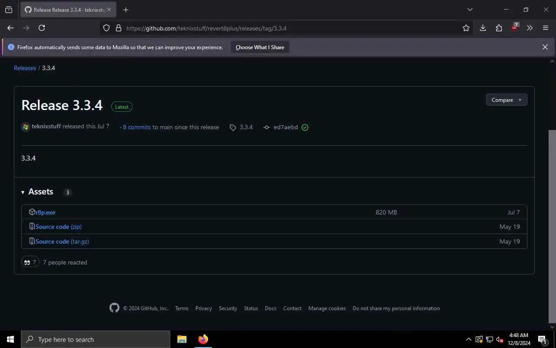This screenshot has width=556, height=348.
Task: View the 8 commits link
Action: [x=136, y=127]
